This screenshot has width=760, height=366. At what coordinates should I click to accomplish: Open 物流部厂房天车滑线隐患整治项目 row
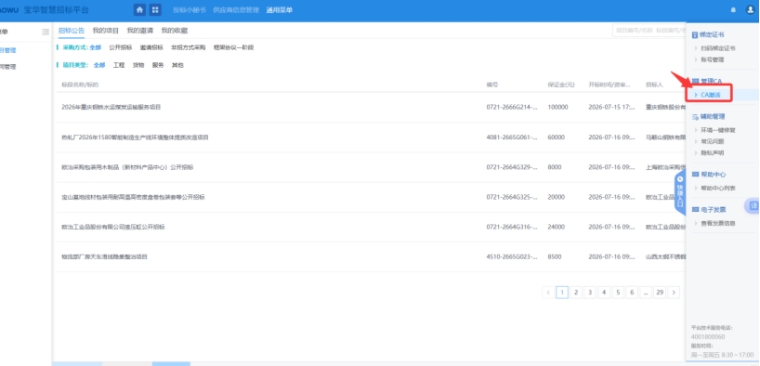[371, 257]
